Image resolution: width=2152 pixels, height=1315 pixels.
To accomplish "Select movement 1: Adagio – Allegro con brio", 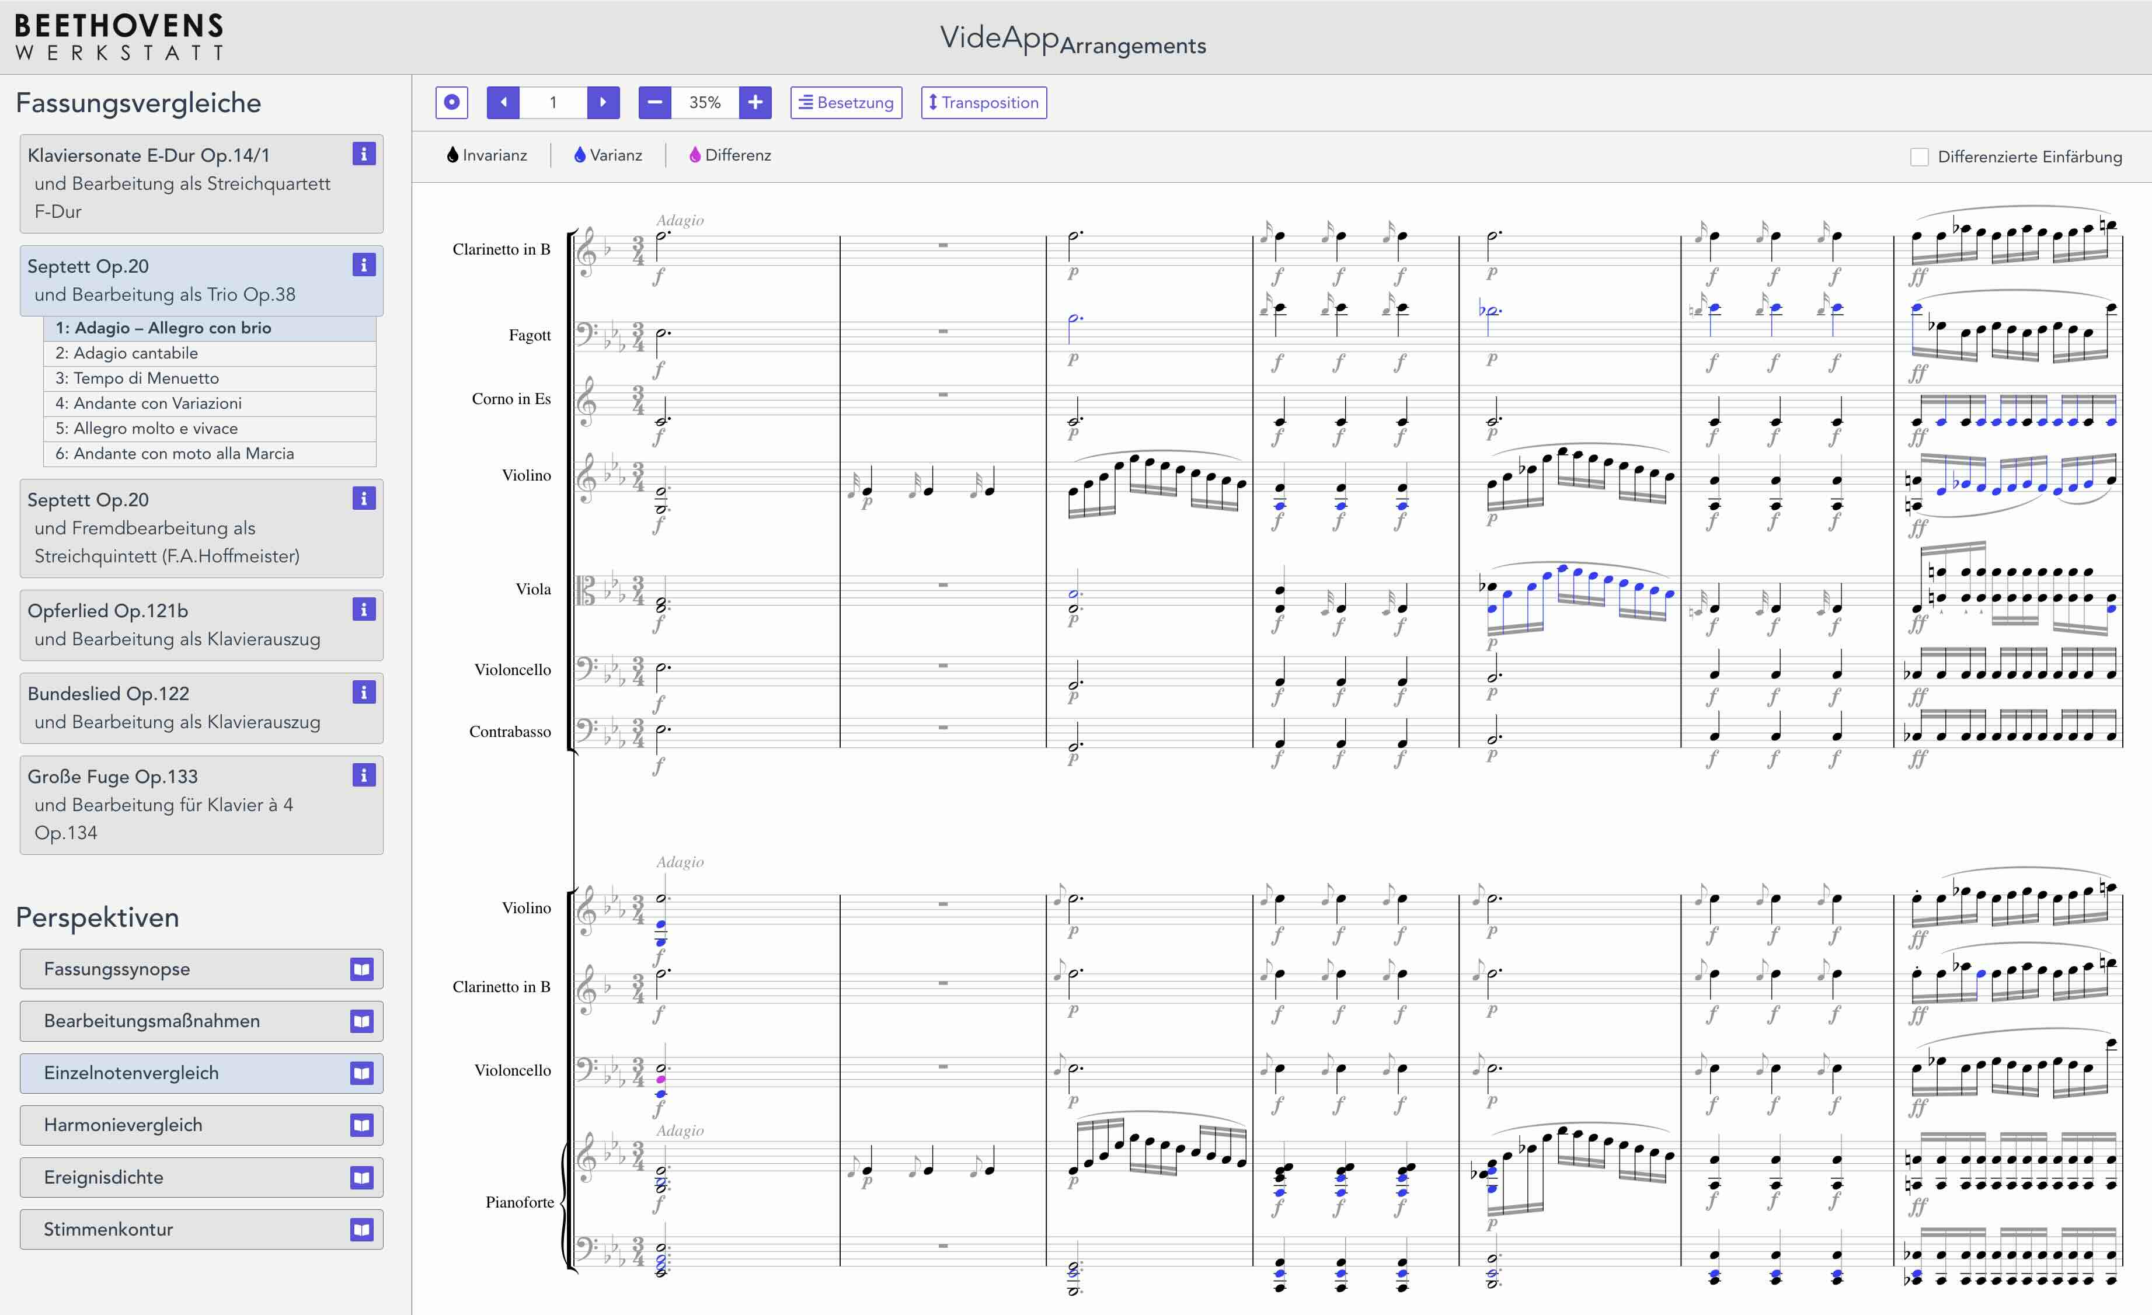I will [x=210, y=328].
